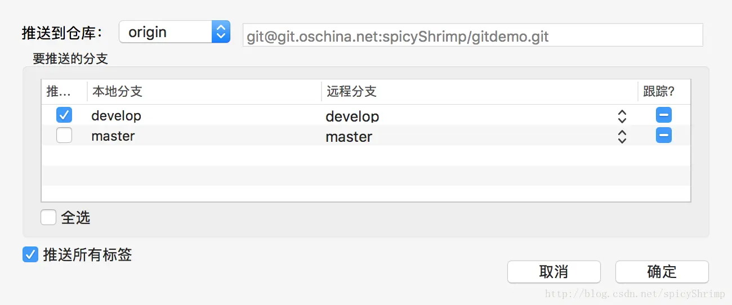Tick the 全选 select-all checkbox
This screenshot has width=732, height=305.
(48, 217)
